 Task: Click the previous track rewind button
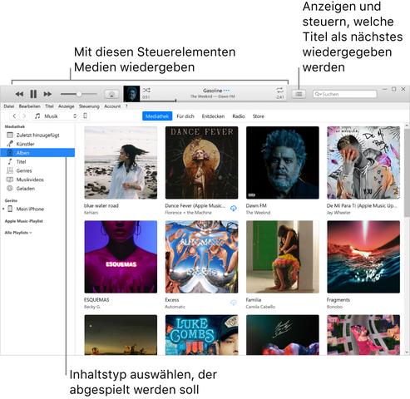(x=19, y=94)
